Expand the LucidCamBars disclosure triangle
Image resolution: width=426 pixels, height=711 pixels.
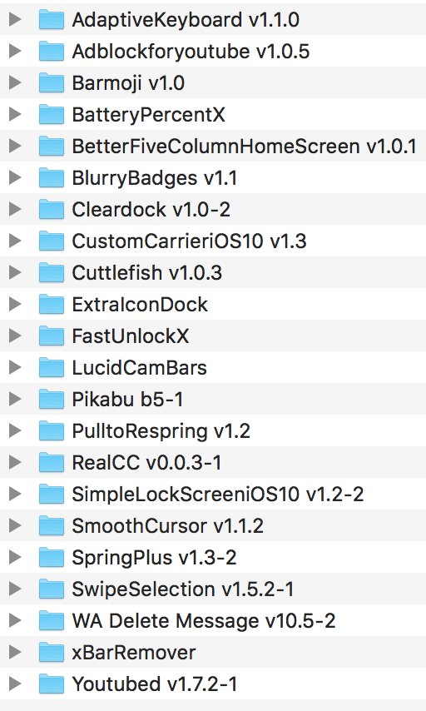click(16, 367)
